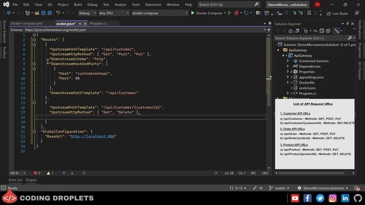Click the Hot Reload flame icon
Viewport: 365px width, 205px height.
[236, 13]
